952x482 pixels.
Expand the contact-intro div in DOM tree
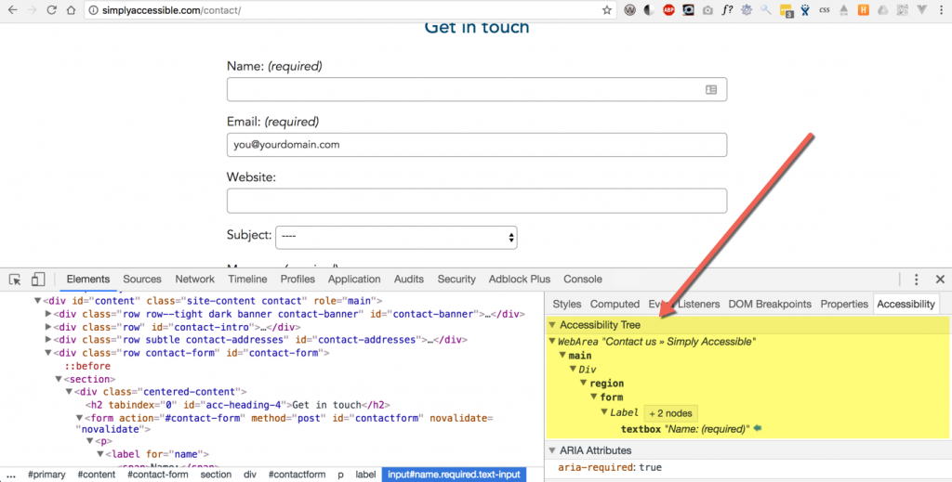point(48,327)
